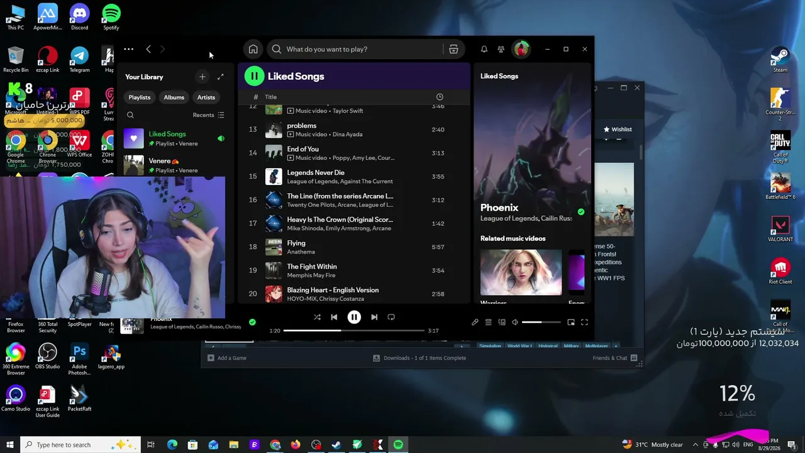
Task: Launch Microsoft Edge from the taskbar
Action: tap(172, 445)
